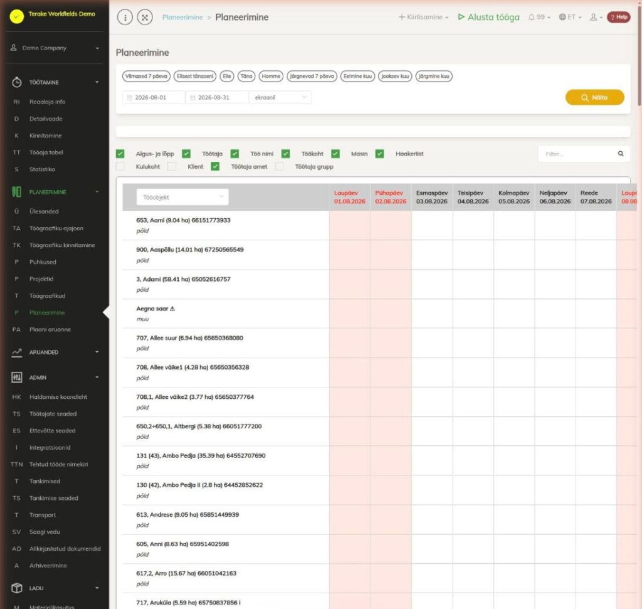
Task: Open the user profile icon menu
Action: (596, 17)
